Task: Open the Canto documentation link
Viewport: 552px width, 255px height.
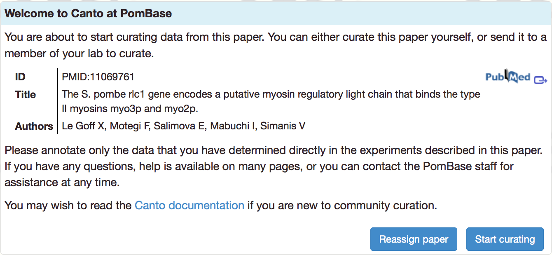Action: (x=189, y=205)
